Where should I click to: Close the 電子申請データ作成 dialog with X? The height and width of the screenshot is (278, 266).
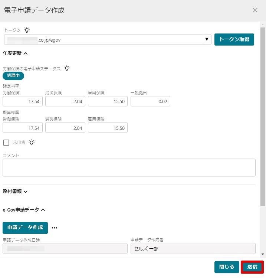pos(255,10)
